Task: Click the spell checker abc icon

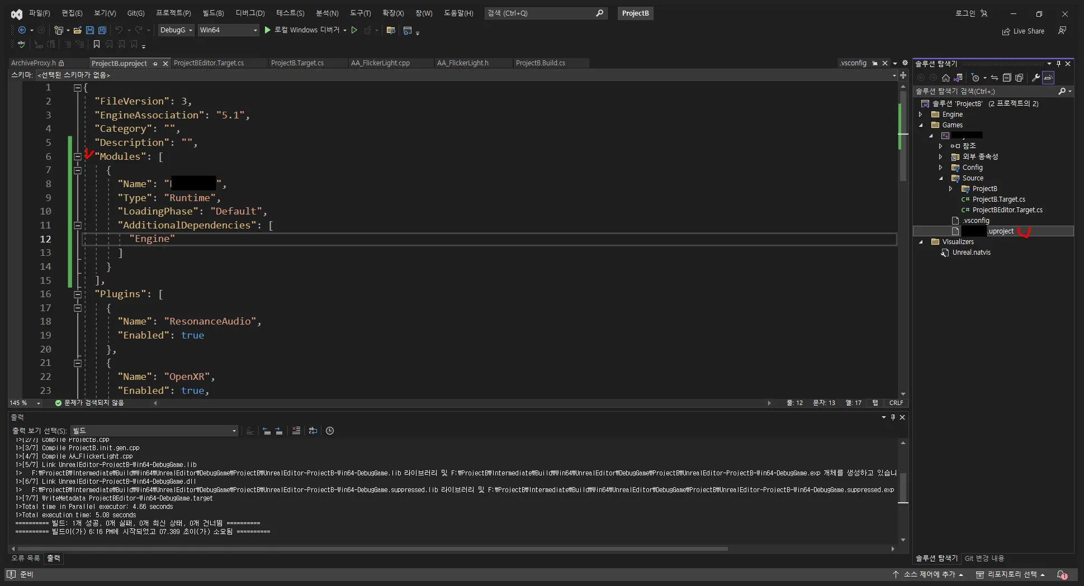Action: 21,44
